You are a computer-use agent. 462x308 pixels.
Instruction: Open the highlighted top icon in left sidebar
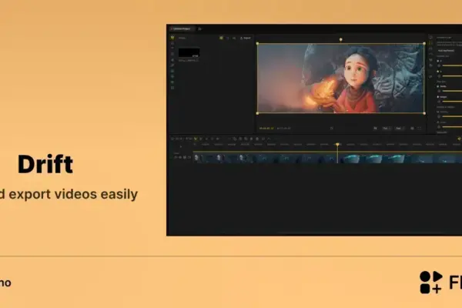[x=172, y=38]
